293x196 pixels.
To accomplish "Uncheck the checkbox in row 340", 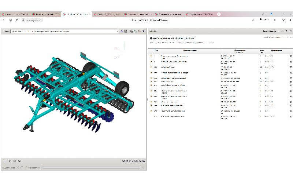I will pyautogui.click(x=151, y=67).
